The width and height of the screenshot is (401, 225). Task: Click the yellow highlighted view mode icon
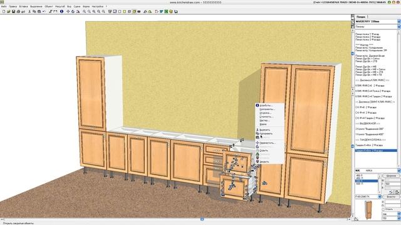tap(134, 11)
